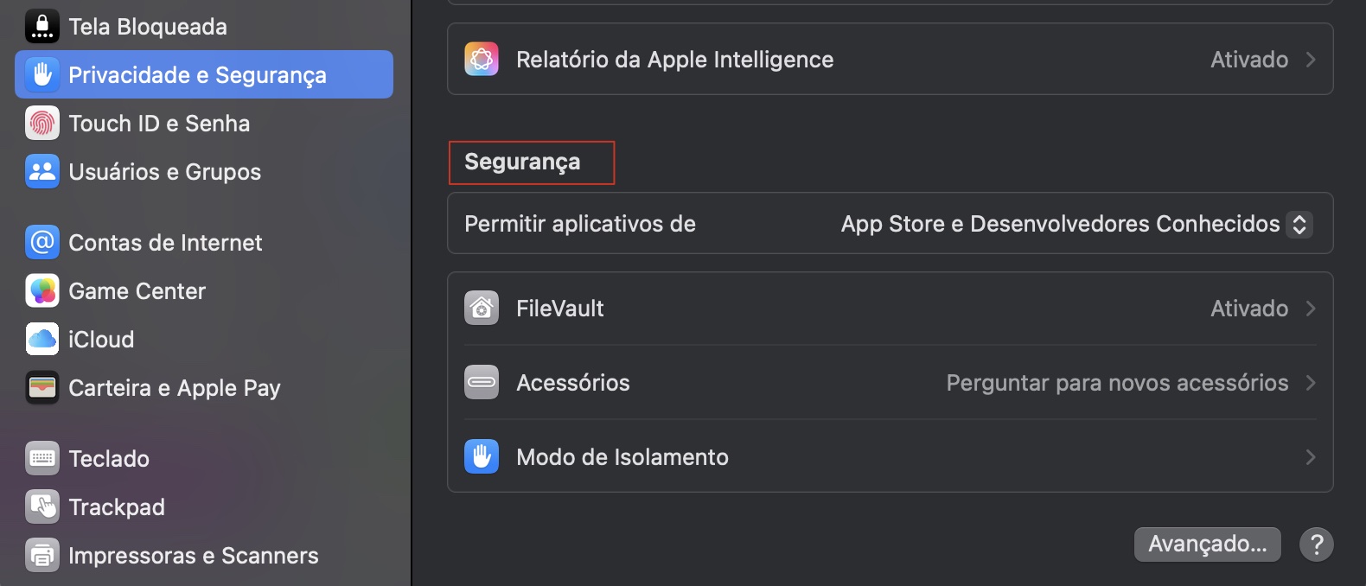1366x586 pixels.
Task: Select the Game Center icon
Action: pyautogui.click(x=41, y=290)
